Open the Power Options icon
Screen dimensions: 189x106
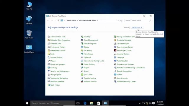coord(82,64)
